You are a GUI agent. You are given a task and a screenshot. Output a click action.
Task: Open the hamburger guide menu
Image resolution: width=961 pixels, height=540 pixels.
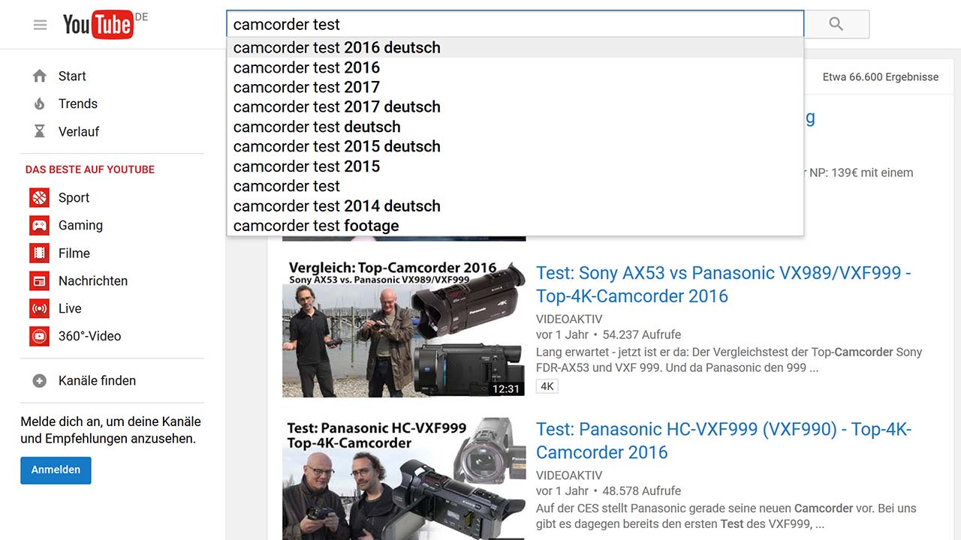(x=40, y=25)
